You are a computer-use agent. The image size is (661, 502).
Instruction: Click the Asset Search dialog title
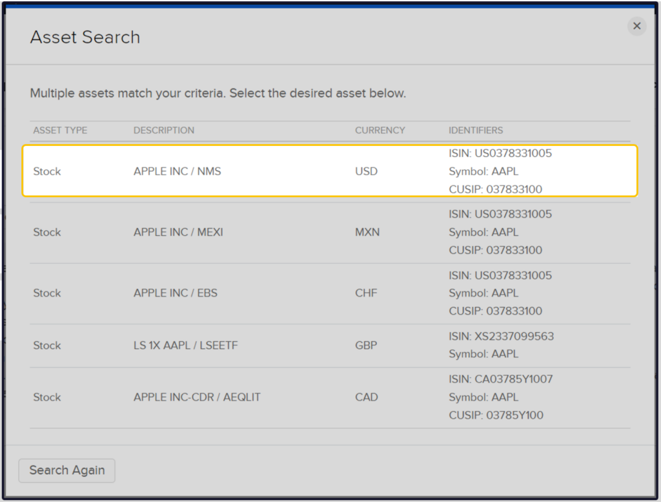click(85, 37)
